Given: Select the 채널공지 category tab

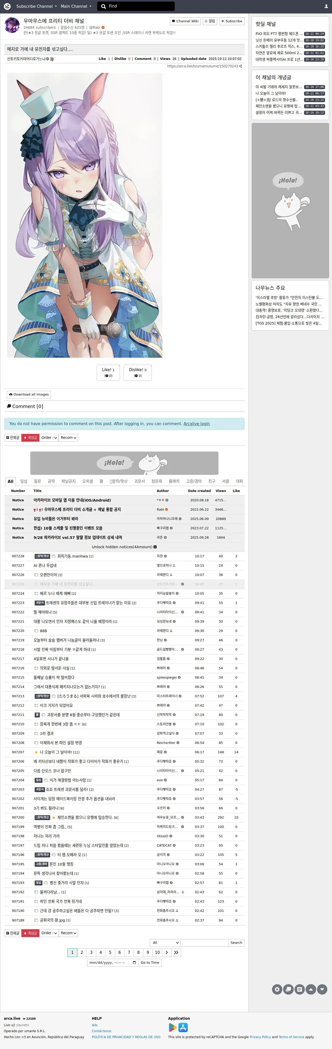Looking at the screenshot, I should [x=69, y=481].
